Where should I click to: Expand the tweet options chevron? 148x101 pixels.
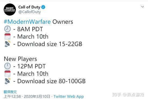point(142,7)
